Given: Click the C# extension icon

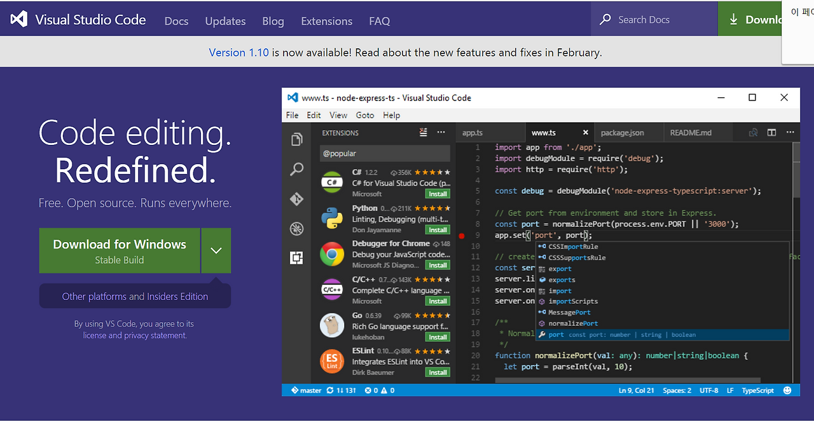Looking at the screenshot, I should tap(332, 182).
